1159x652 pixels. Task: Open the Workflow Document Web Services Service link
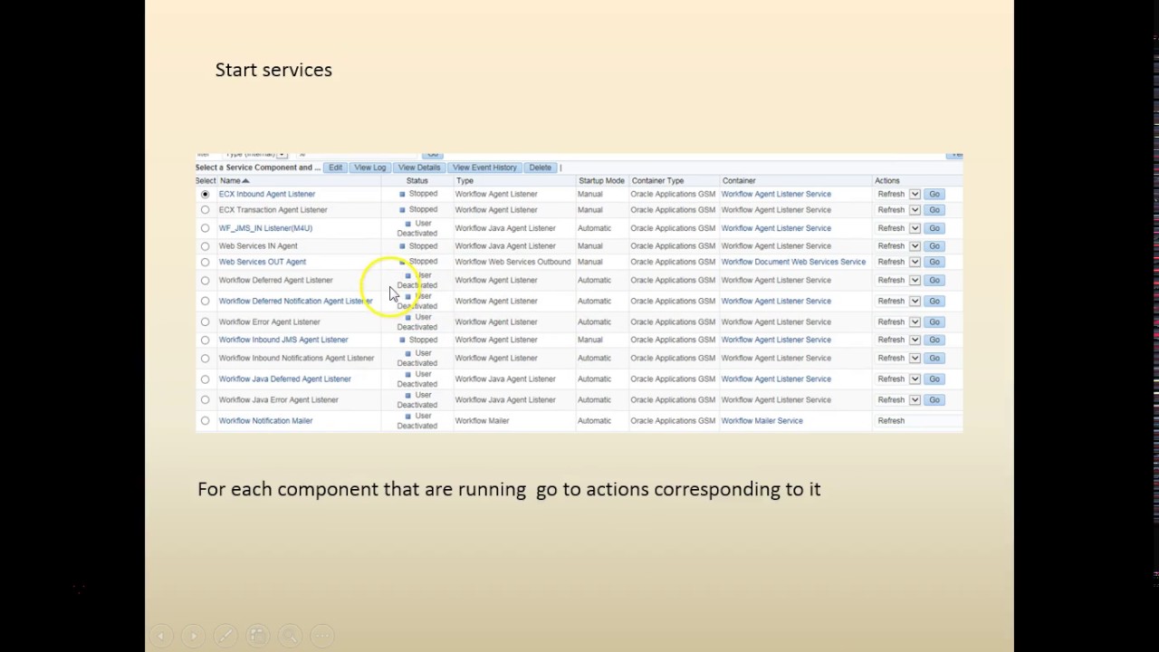click(x=793, y=262)
